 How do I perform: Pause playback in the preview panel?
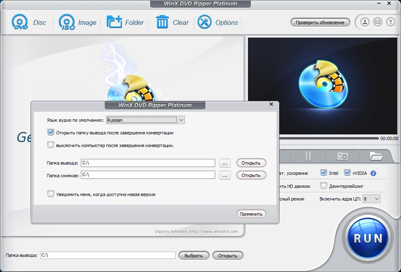308,156
